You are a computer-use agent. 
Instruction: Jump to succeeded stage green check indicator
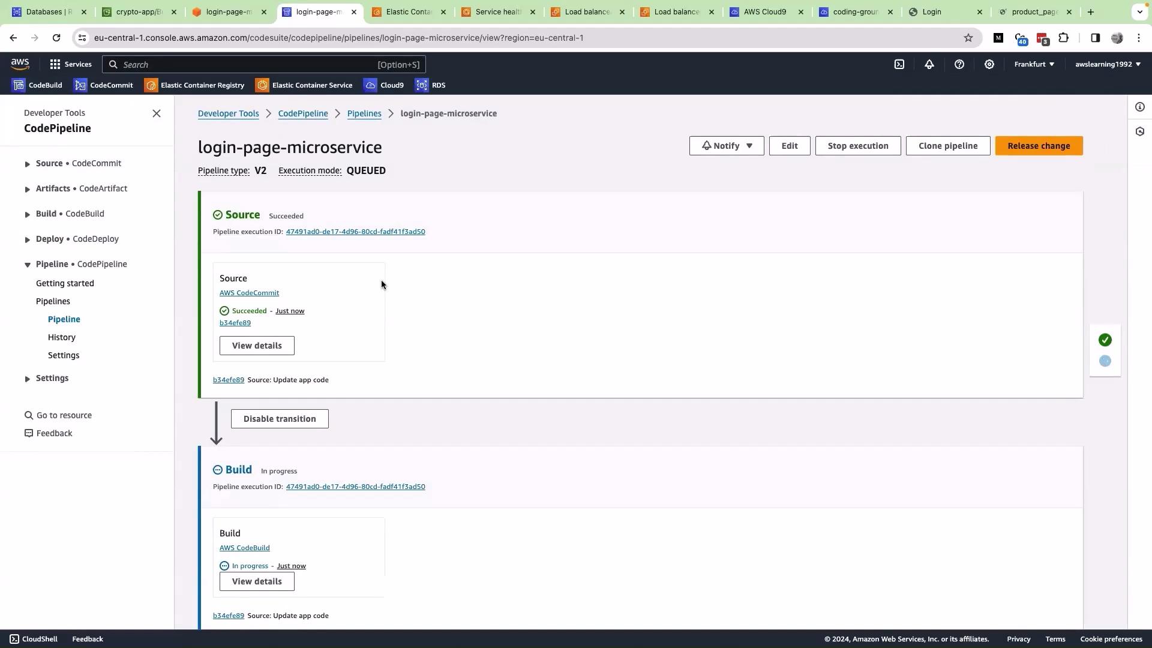1105,340
